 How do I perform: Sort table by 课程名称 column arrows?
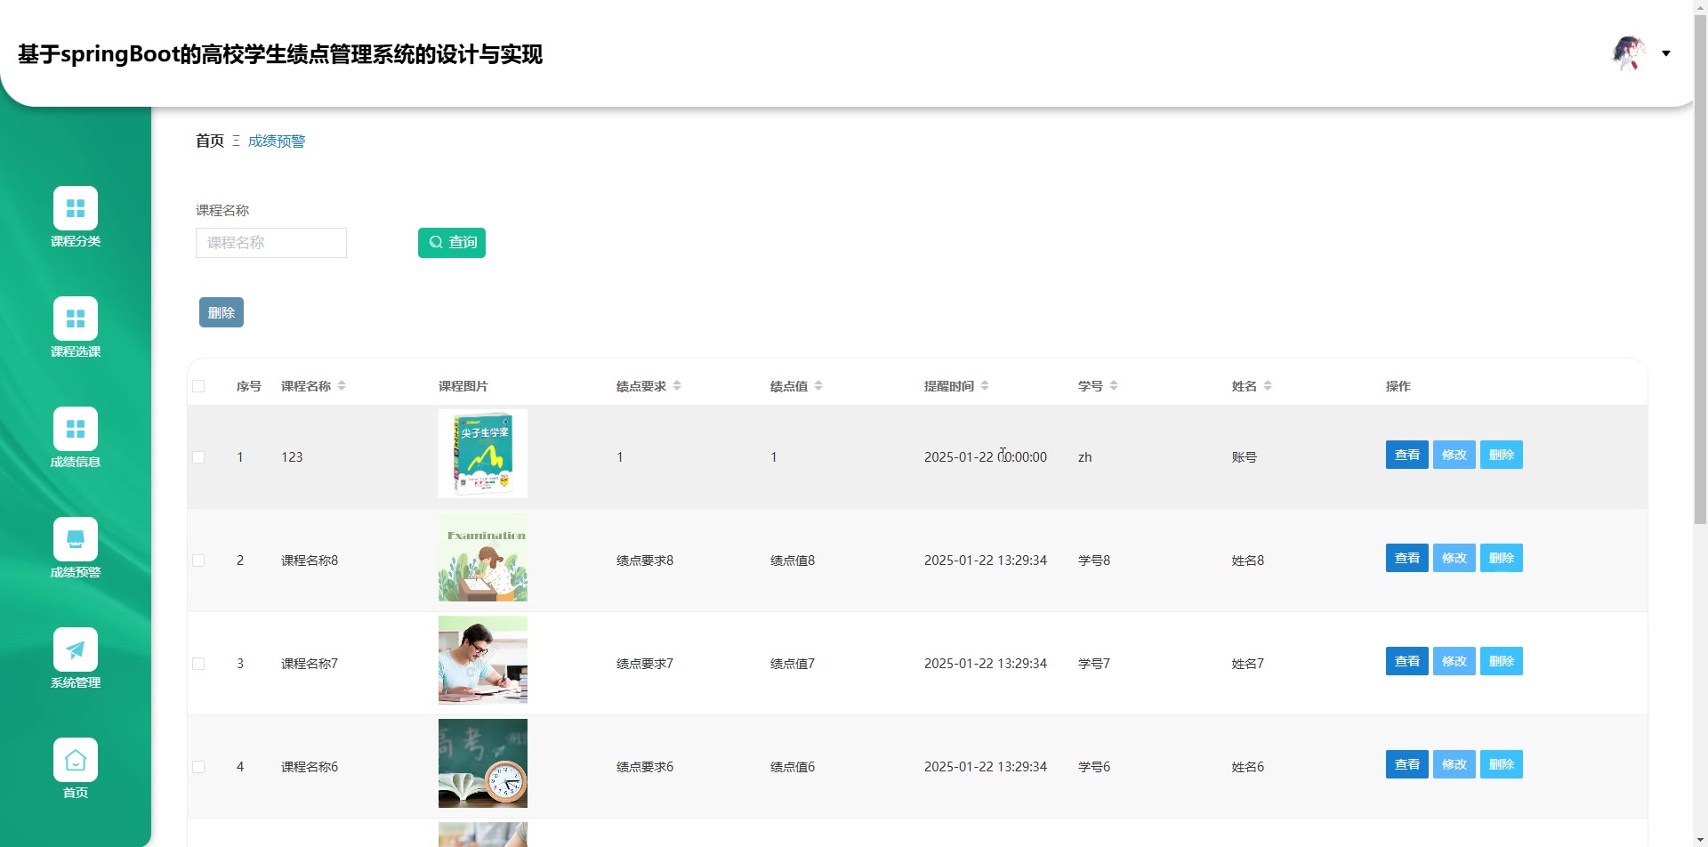point(342,386)
